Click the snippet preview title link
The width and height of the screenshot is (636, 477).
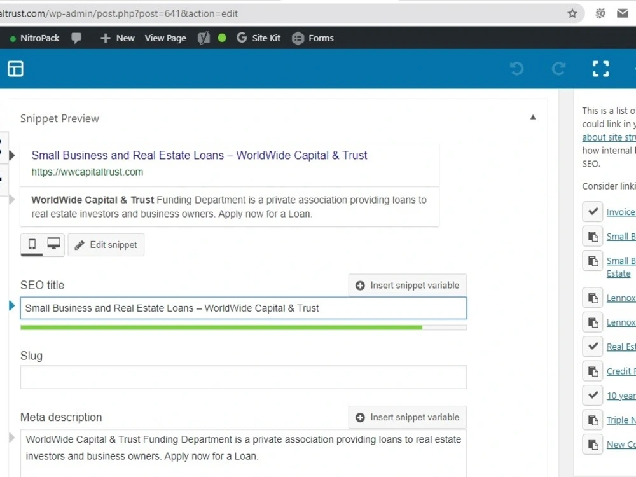pyautogui.click(x=199, y=155)
